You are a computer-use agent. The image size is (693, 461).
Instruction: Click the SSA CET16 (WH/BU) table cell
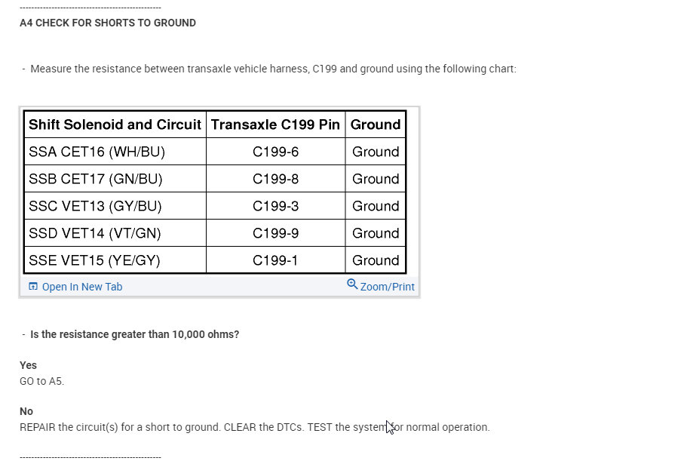(97, 152)
